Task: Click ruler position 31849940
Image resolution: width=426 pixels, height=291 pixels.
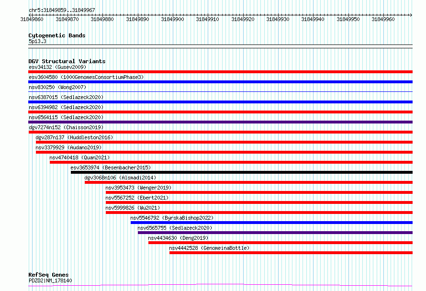Action: (x=313, y=19)
